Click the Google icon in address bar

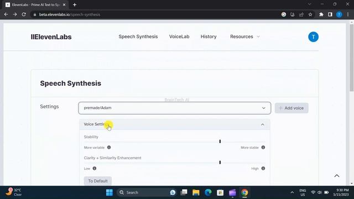[x=284, y=14]
